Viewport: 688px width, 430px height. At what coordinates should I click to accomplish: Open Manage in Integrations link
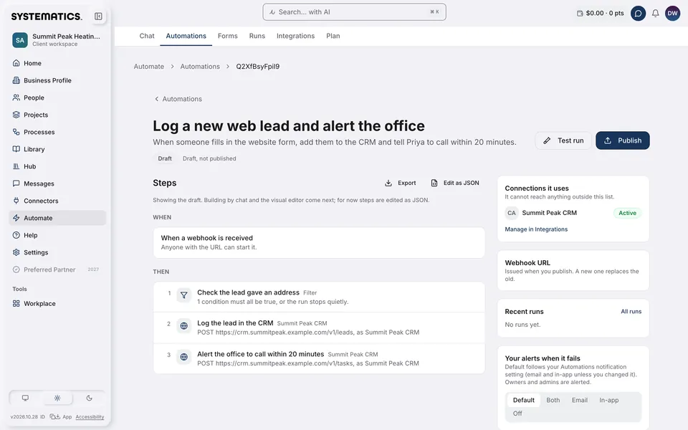[536, 229]
